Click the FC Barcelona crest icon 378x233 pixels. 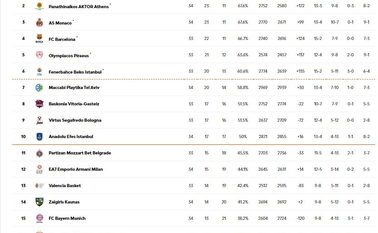tap(39, 39)
